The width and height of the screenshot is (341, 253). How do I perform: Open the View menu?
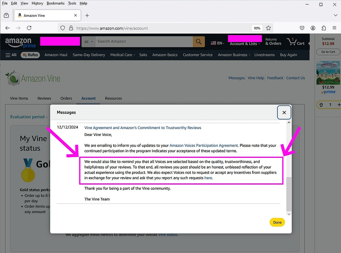[x=24, y=3]
